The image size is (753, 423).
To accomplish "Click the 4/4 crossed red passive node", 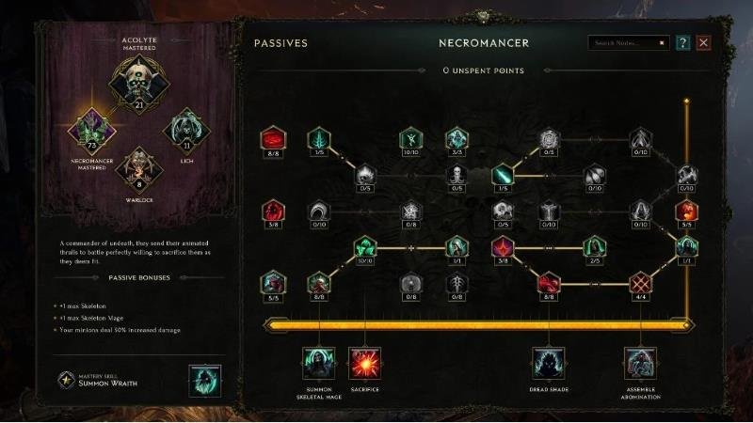I will pyautogui.click(x=640, y=284).
